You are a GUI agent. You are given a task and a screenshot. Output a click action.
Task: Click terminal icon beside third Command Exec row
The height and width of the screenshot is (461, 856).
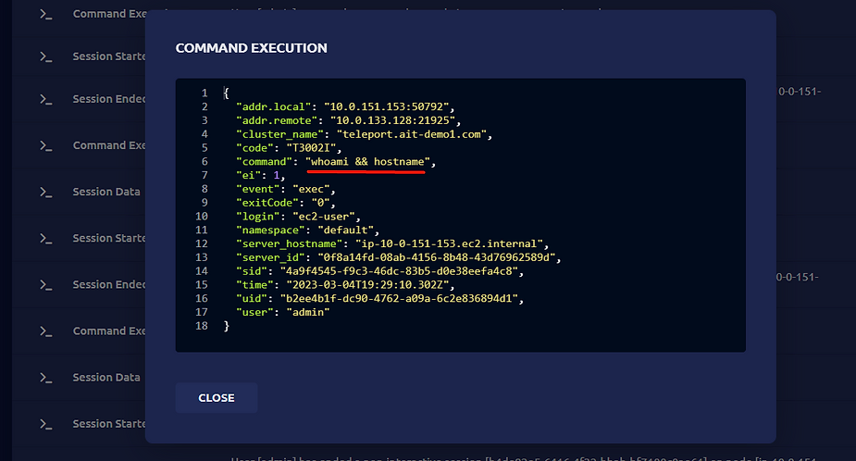(x=46, y=331)
